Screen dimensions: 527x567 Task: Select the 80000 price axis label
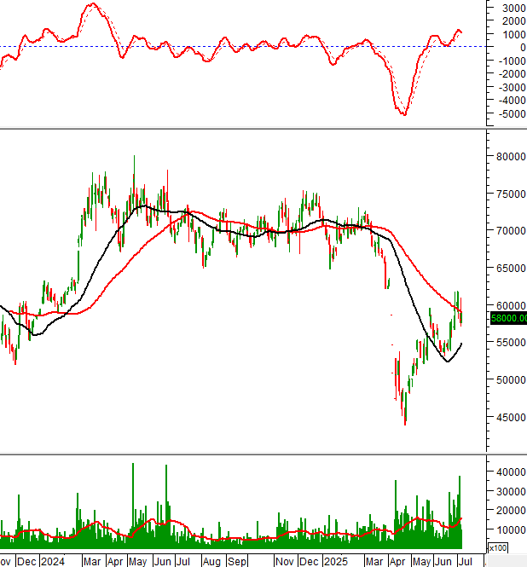pyautogui.click(x=511, y=157)
